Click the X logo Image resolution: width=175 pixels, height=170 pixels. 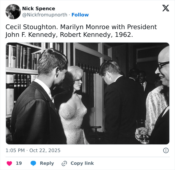tap(165, 8)
